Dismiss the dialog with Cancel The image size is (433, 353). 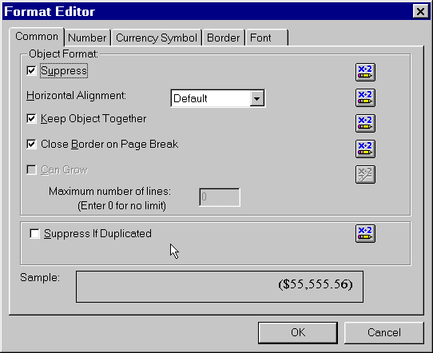click(383, 332)
